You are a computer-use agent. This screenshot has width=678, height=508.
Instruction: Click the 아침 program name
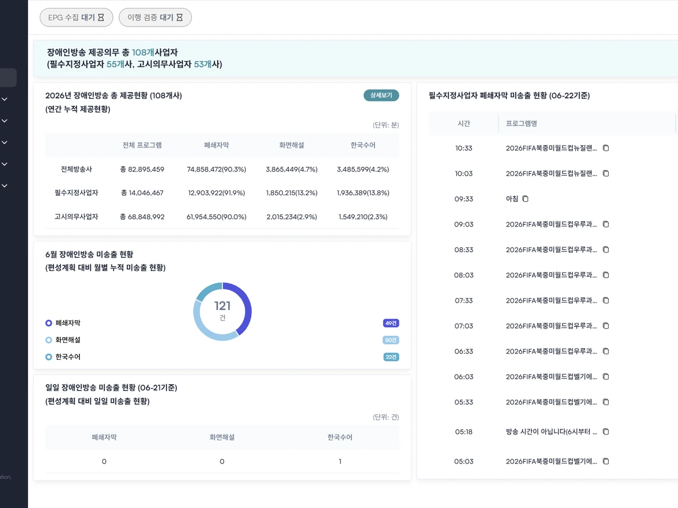click(512, 199)
